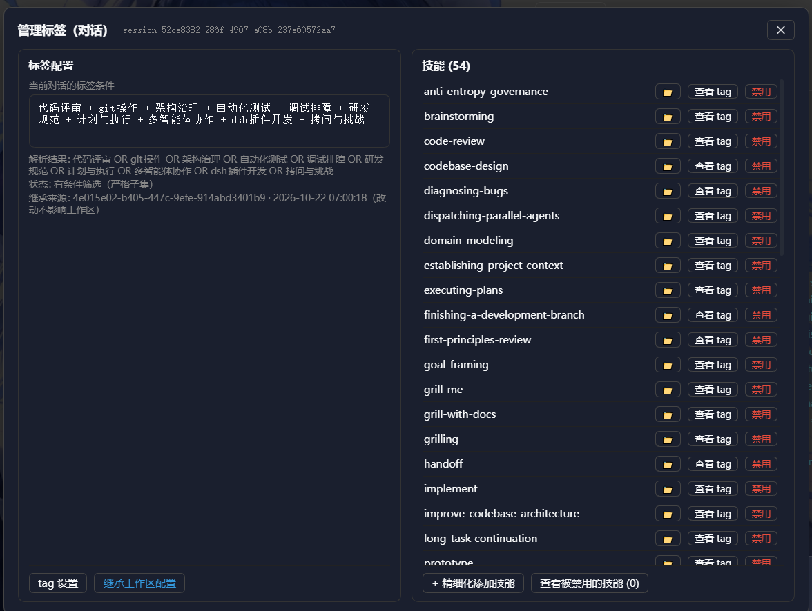Screen dimensions: 812x611
Task: Click 查看 tag for brainstorming
Action: click(713, 117)
